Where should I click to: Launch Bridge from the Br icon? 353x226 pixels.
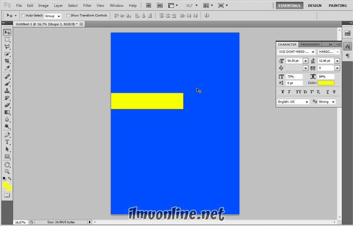[x=149, y=6]
